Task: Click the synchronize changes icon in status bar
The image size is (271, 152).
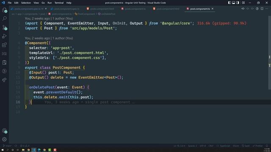Action: 16,146
